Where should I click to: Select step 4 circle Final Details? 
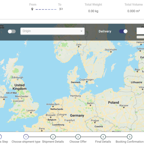(x=103, y=137)
